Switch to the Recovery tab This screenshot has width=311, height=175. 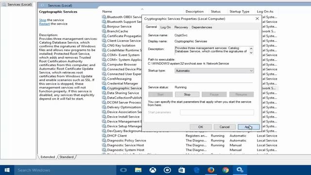coord(181,27)
